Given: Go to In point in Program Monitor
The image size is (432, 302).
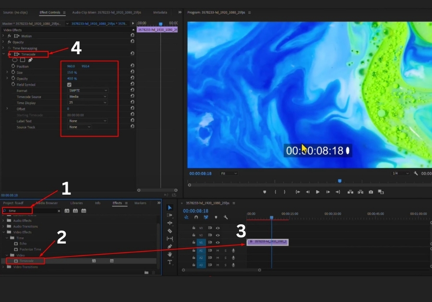Looking at the screenshot, I should [298, 192].
